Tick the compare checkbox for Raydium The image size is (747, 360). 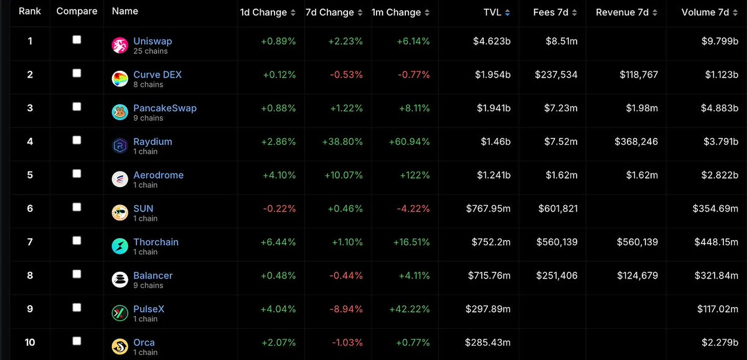click(x=77, y=141)
